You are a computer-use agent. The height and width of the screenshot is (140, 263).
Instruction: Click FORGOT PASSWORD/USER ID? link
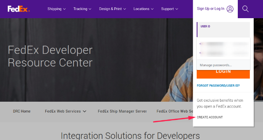click(x=218, y=85)
